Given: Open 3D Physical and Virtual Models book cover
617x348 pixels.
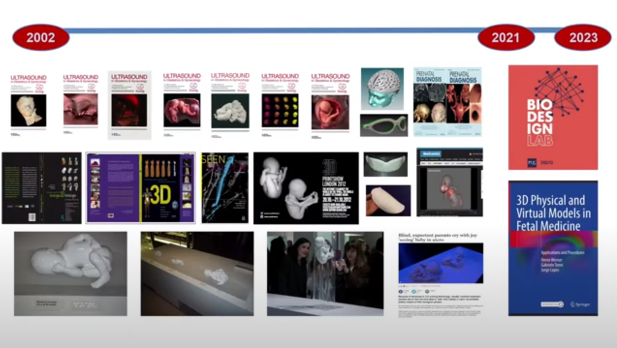Looking at the screenshot, I should [553, 248].
